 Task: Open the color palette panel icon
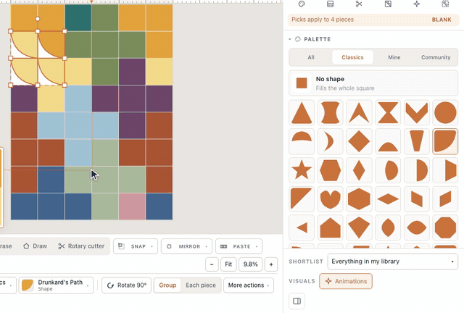(302, 4)
